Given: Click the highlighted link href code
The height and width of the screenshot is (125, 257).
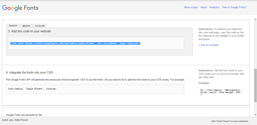Looking at the screenshot, I should pyautogui.click(x=75, y=43).
